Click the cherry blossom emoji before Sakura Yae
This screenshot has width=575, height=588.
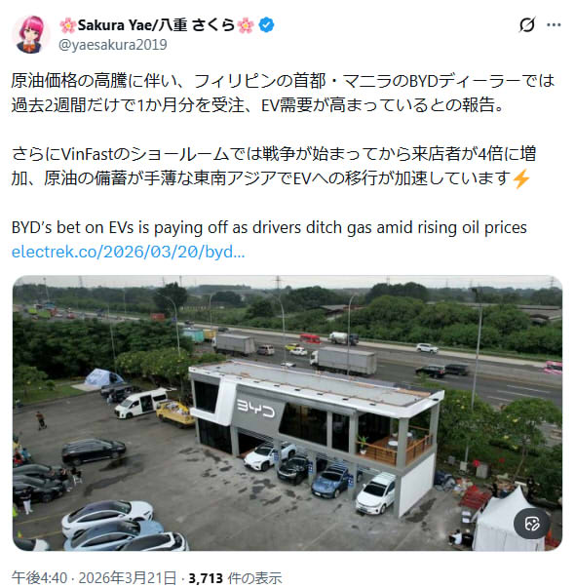click(68, 25)
